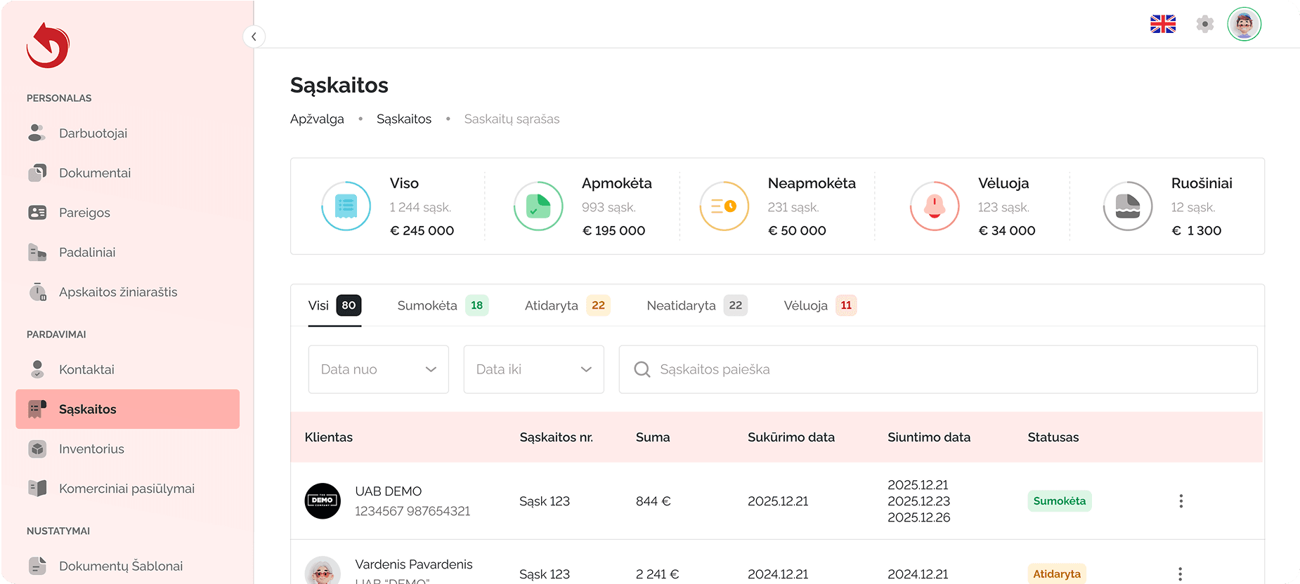Viewport: 1300px width, 584px height.
Task: Click the Sąskaitos paieška search field
Action: pos(938,369)
